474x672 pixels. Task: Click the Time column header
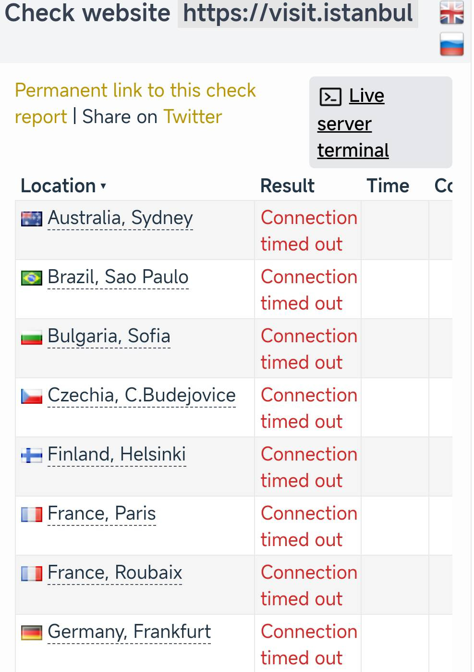(388, 186)
